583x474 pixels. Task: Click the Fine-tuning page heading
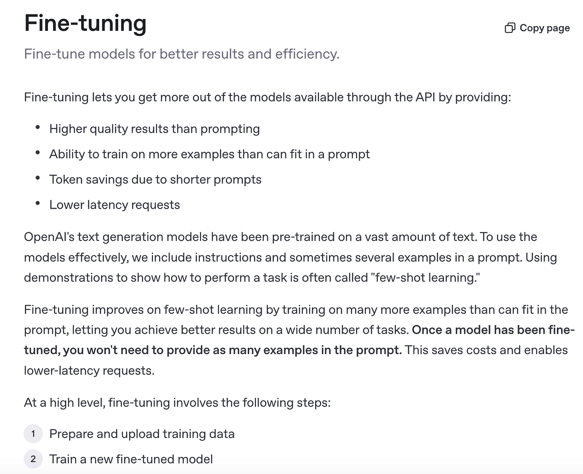[85, 23]
